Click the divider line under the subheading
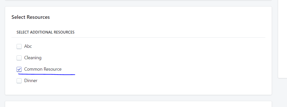Screen dimensions: 287x107 pos(138,37)
